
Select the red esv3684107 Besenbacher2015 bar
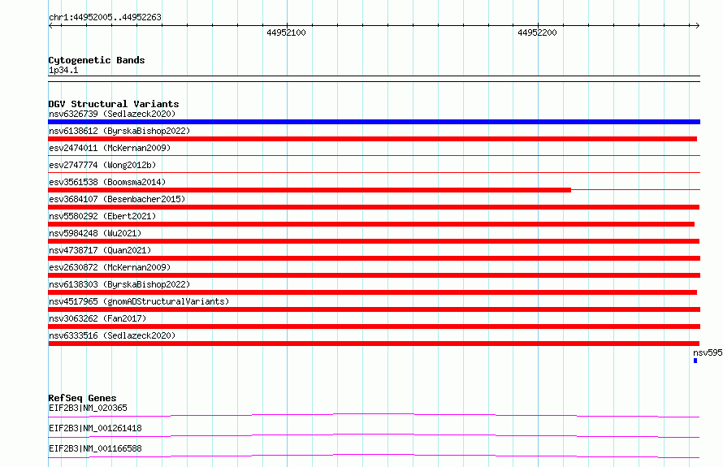point(374,207)
